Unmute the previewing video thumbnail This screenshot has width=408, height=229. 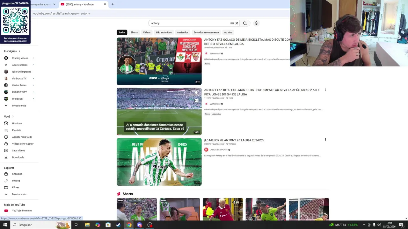[x=197, y=93]
